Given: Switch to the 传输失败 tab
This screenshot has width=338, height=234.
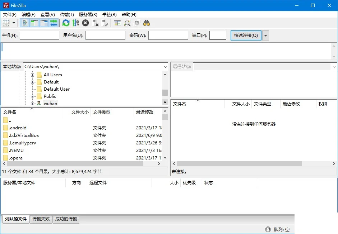Looking at the screenshot, I should click(41, 219).
